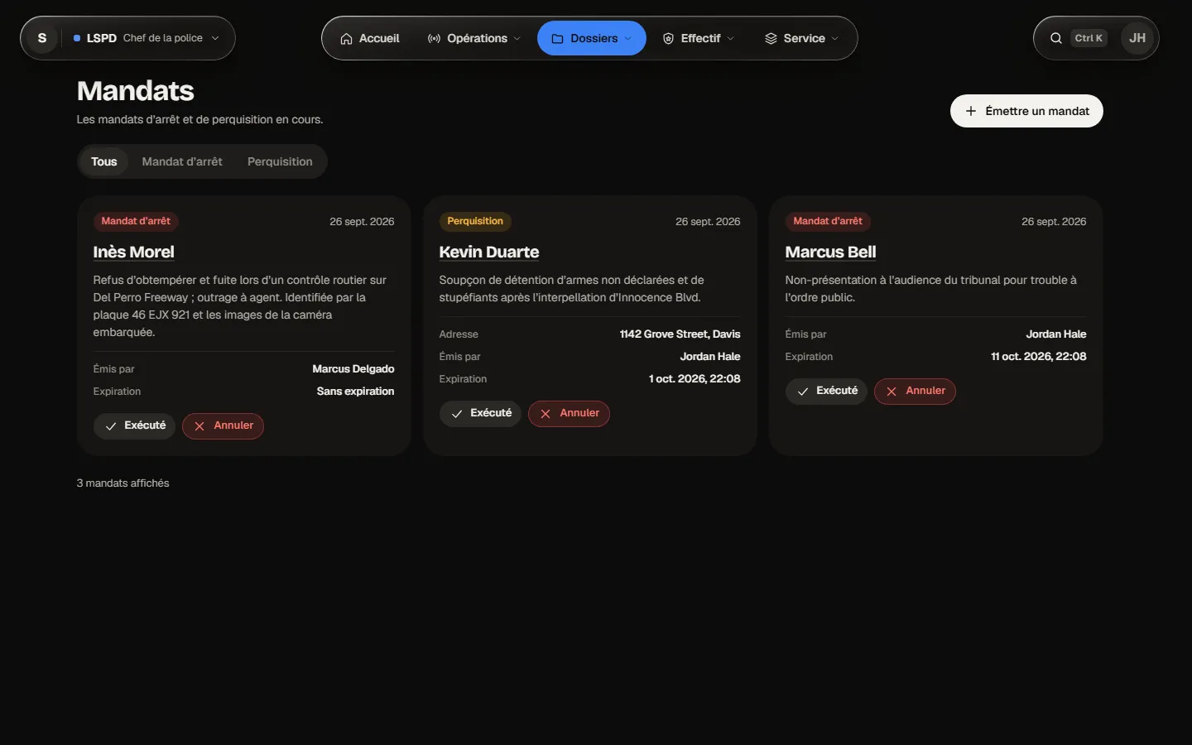Open the Effectif menu label
Image resolution: width=1192 pixels, height=745 pixels.
700,39
